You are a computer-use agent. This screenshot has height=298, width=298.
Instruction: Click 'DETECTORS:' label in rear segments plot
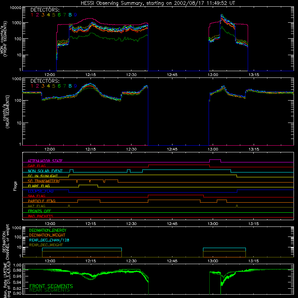(x=45, y=81)
